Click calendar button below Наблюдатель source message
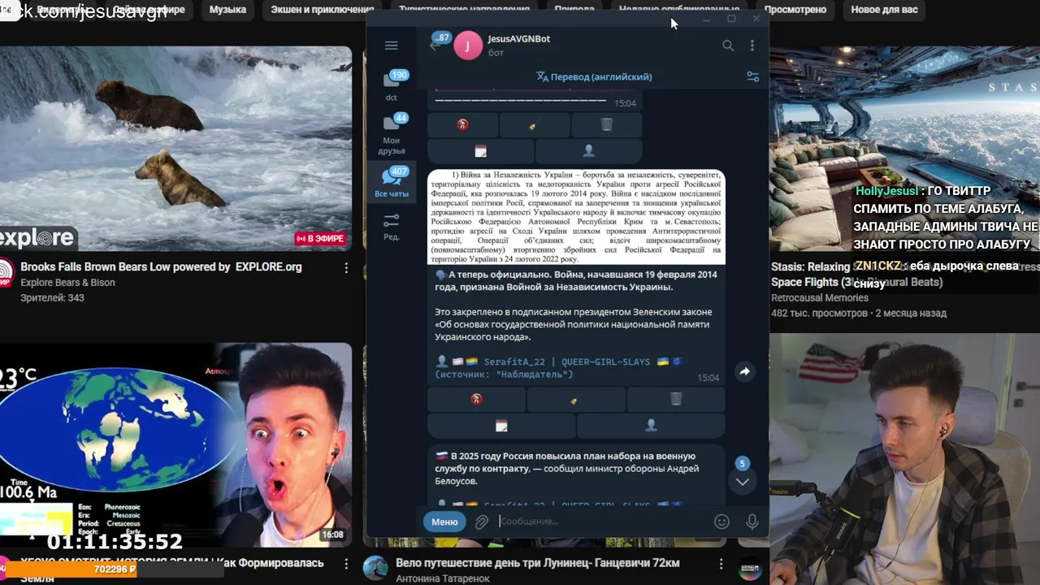This screenshot has width=1040, height=585. 501,426
